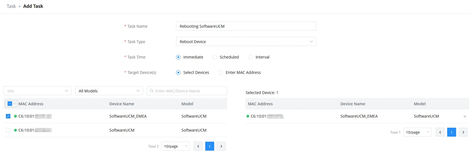Select Immediate task time
471x154 pixels.
click(x=178, y=57)
